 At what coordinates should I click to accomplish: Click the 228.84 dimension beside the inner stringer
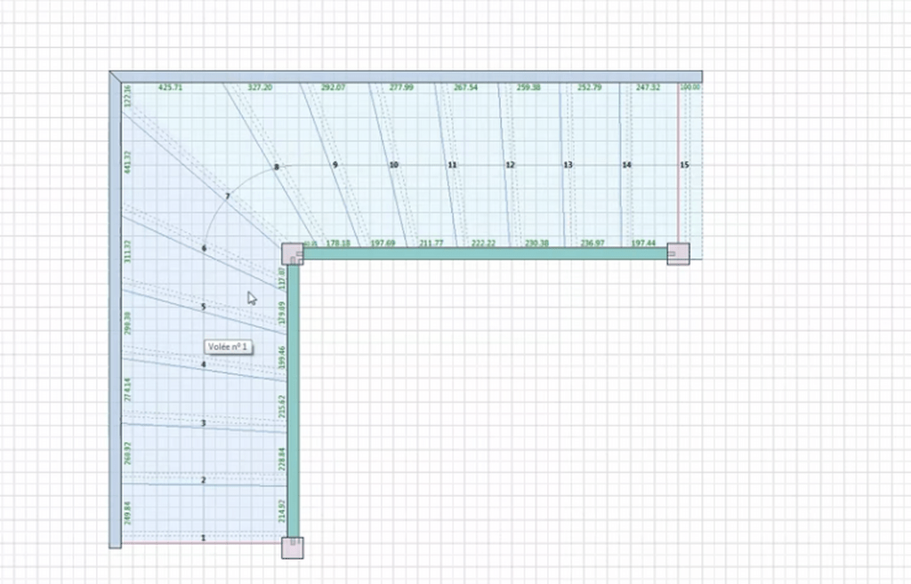point(282,459)
